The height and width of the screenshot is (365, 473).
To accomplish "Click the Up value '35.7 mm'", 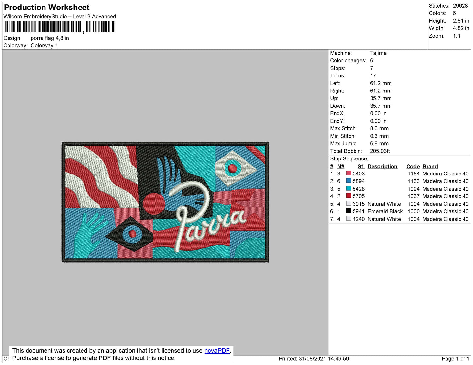I will click(381, 98).
